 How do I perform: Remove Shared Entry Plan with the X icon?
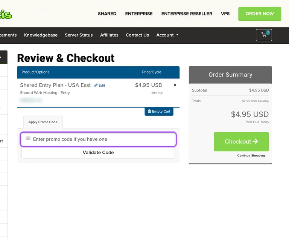point(175,85)
